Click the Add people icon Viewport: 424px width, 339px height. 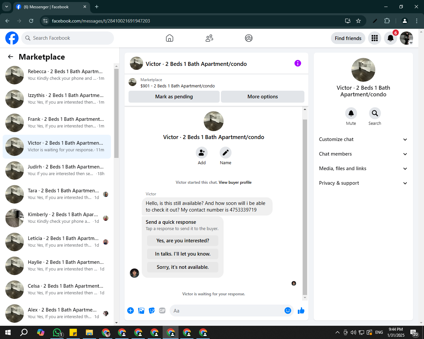pyautogui.click(x=202, y=153)
